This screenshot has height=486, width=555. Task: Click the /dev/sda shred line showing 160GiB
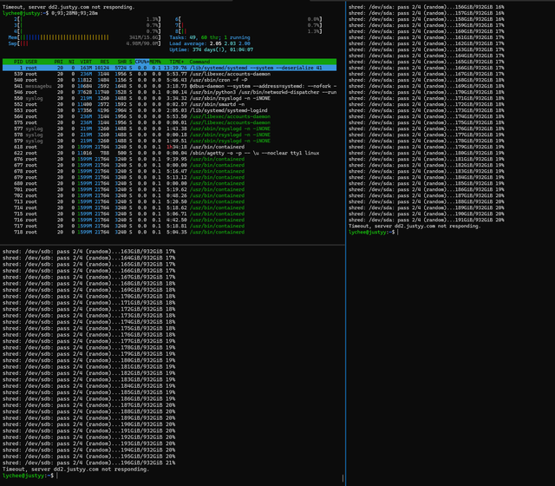[426, 31]
